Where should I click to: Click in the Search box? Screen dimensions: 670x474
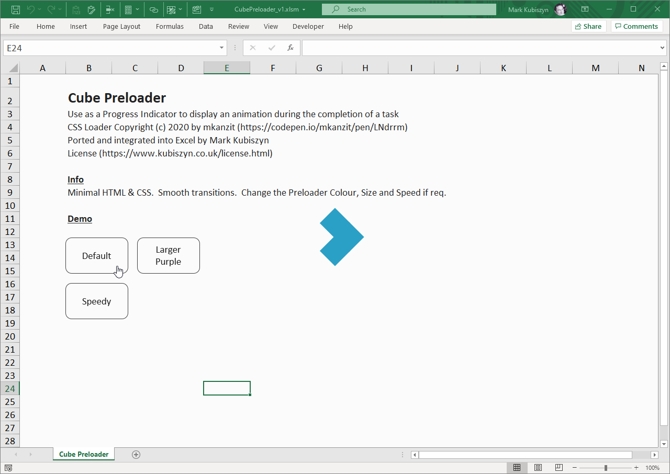[408, 9]
